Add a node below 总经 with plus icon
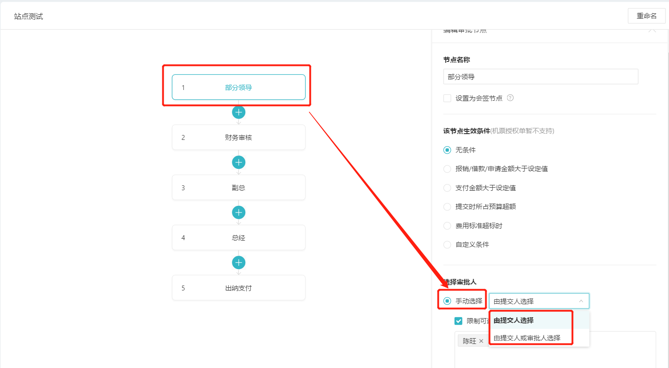Image resolution: width=669 pixels, height=368 pixels. [239, 262]
